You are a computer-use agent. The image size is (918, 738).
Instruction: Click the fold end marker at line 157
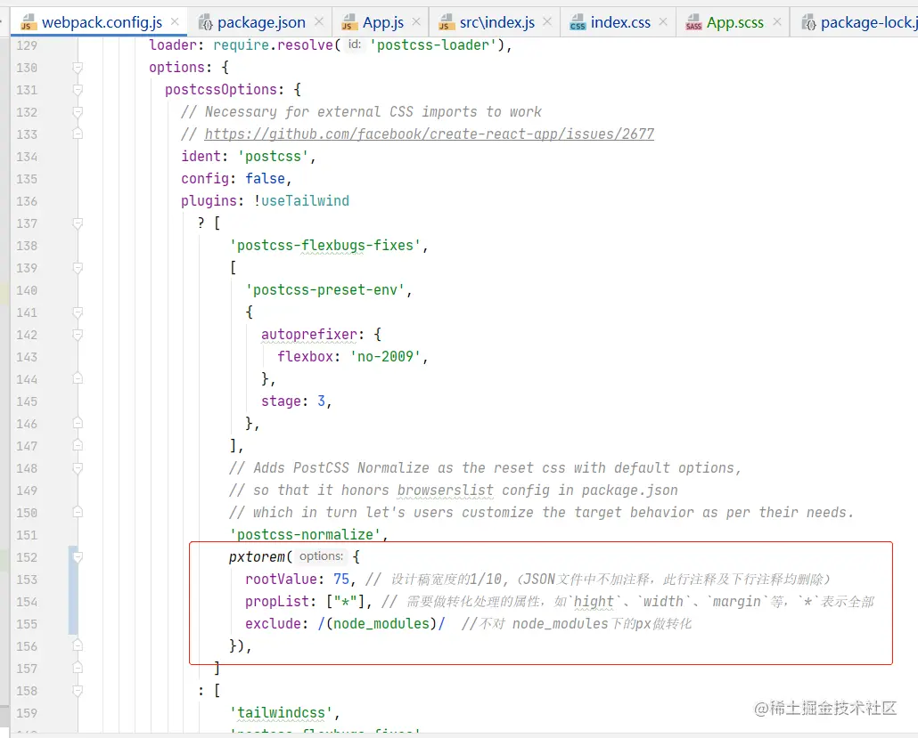pyautogui.click(x=78, y=668)
